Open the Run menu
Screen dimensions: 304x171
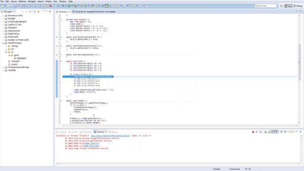point(55,1)
